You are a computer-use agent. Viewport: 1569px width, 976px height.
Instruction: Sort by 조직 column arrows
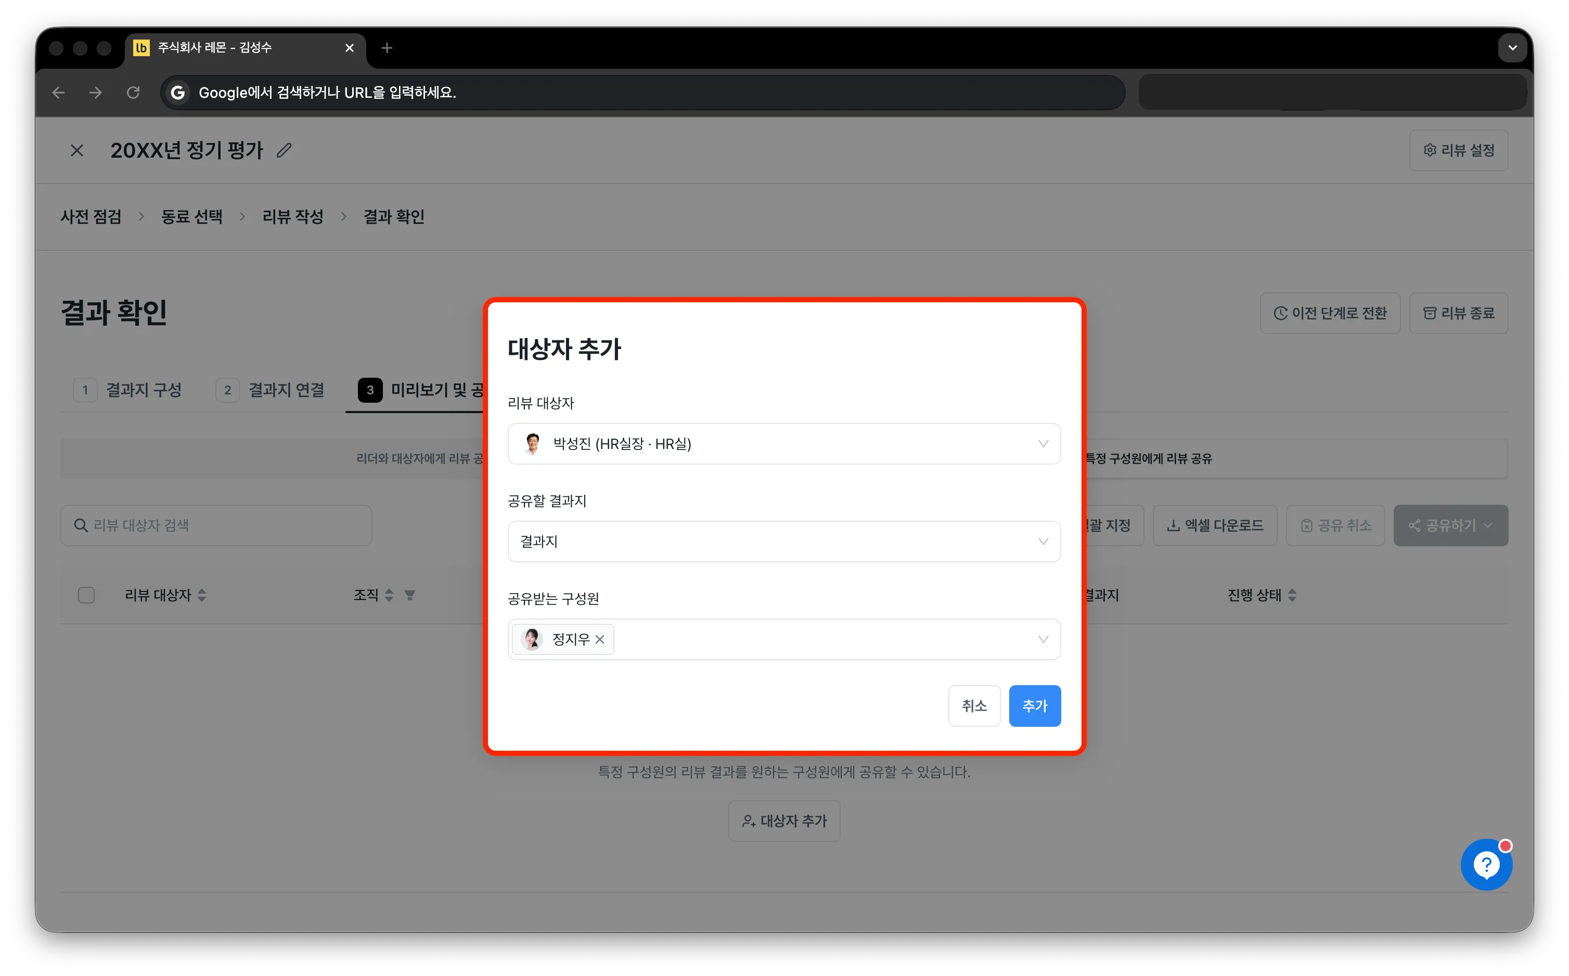(x=389, y=595)
